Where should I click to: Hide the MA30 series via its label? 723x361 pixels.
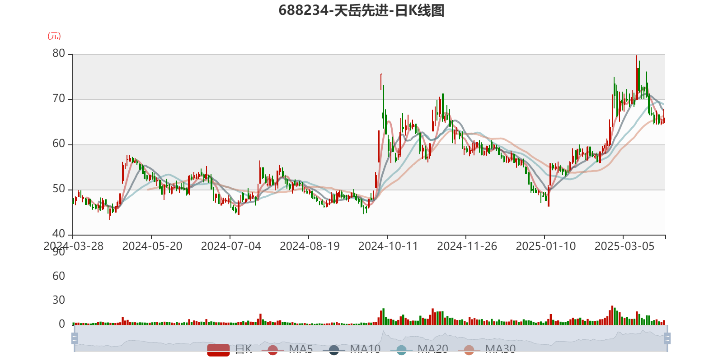pyautogui.click(x=500, y=349)
